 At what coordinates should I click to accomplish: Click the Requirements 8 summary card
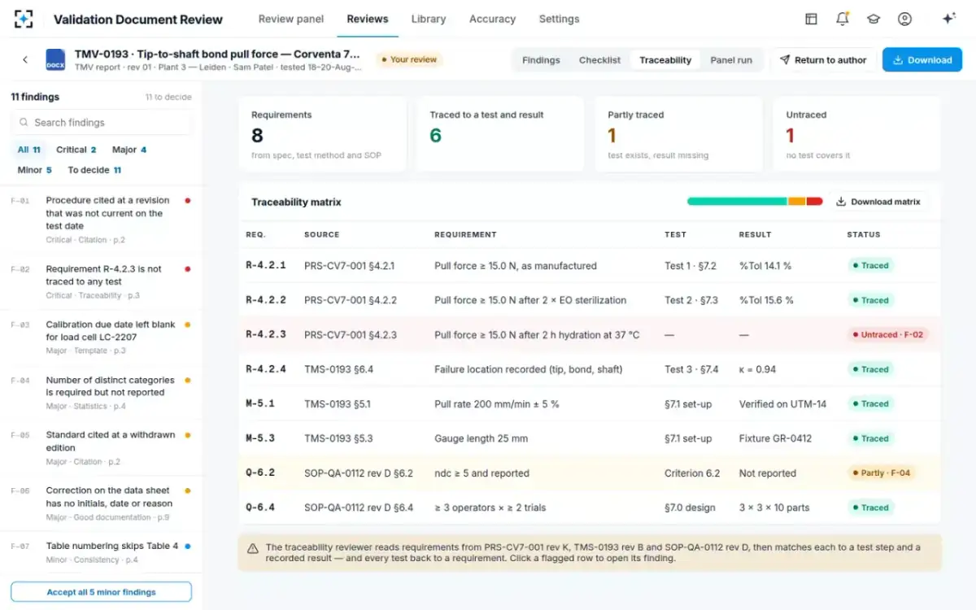[322, 134]
